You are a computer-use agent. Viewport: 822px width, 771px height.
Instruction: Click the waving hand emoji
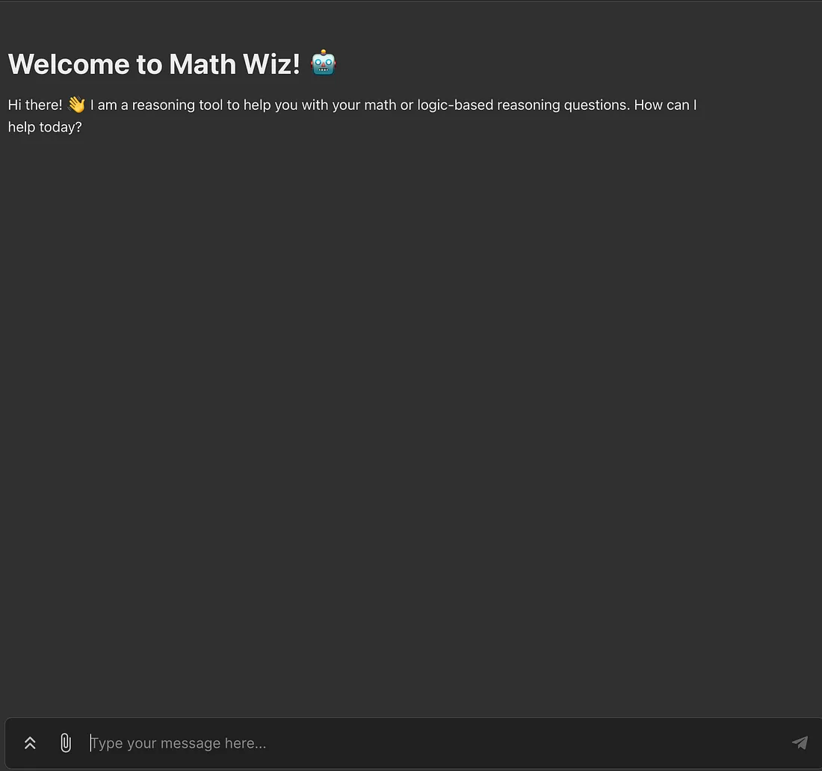[76, 105]
